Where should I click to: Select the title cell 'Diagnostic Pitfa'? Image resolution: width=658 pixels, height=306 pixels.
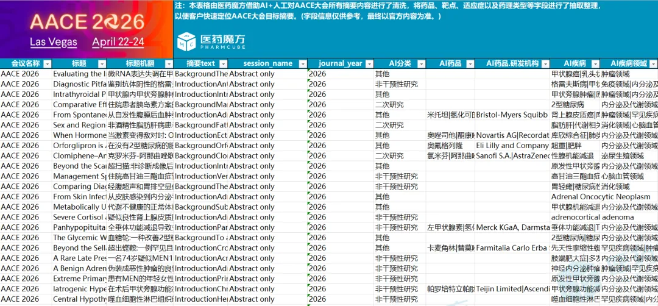tap(80, 84)
